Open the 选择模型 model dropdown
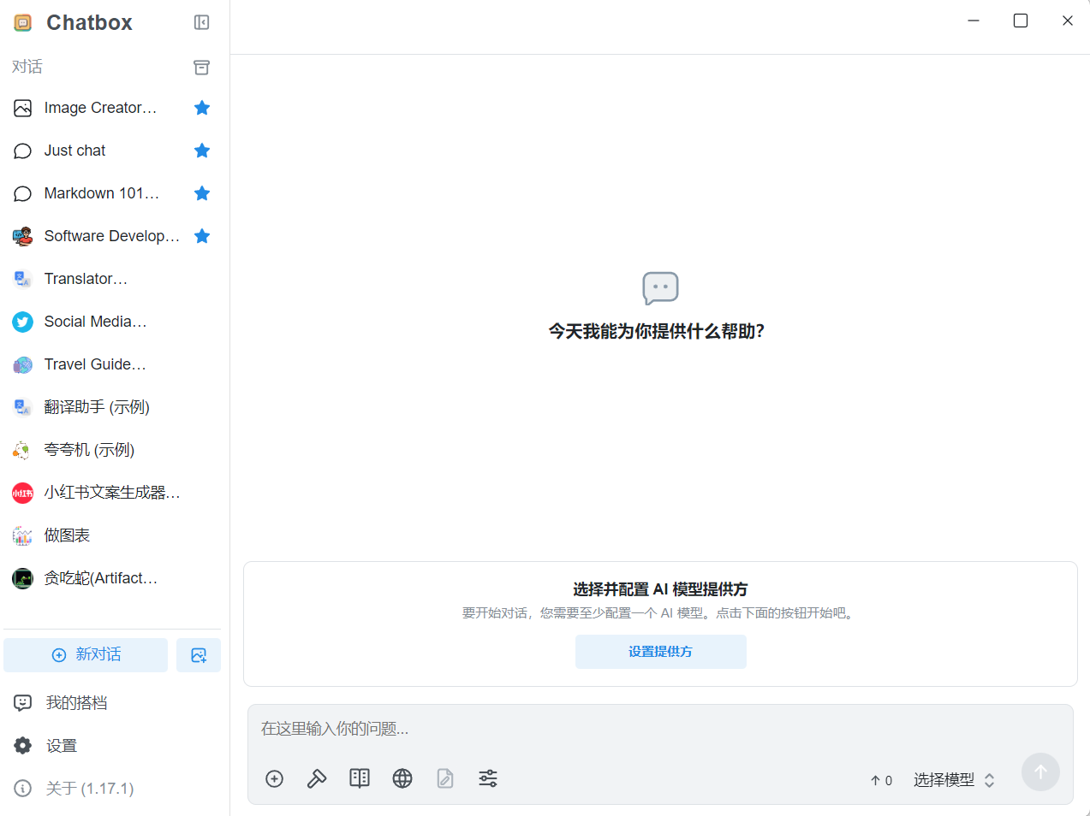1090x816 pixels. [x=952, y=779]
